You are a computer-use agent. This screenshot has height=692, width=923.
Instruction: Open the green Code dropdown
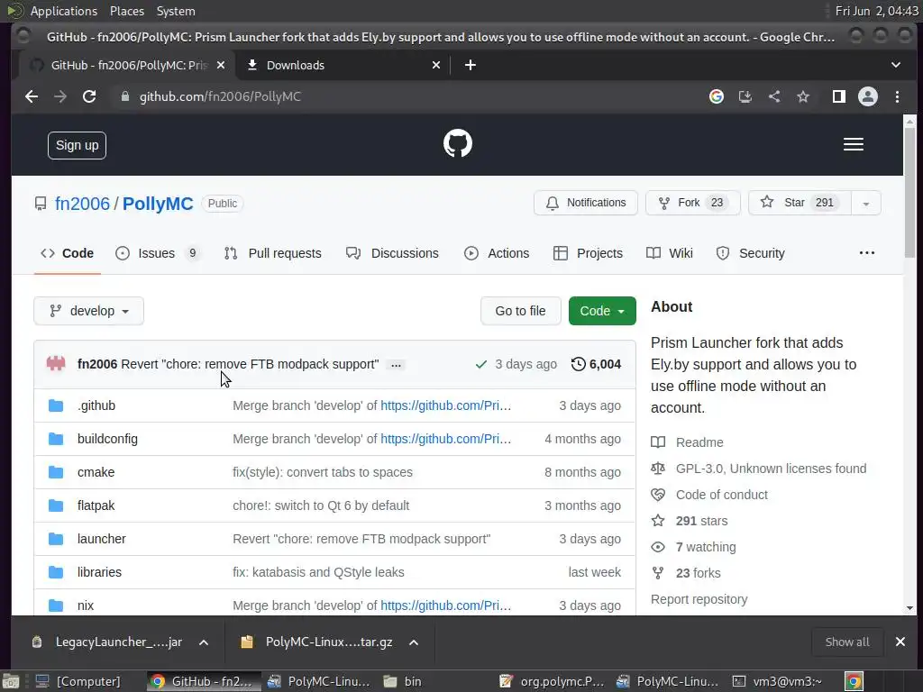[602, 311]
